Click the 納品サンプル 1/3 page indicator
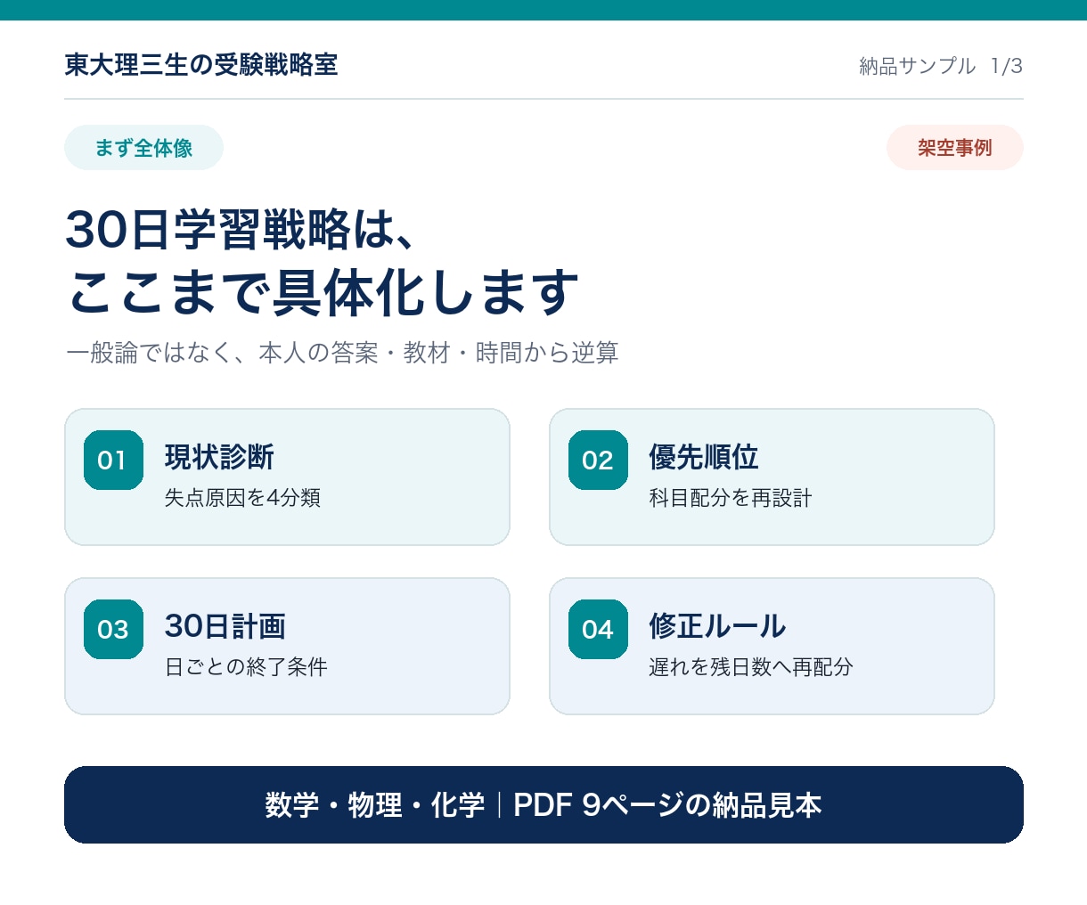1087x905 pixels. click(941, 66)
